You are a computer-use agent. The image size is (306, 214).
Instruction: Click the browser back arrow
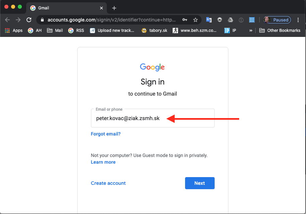[7, 20]
